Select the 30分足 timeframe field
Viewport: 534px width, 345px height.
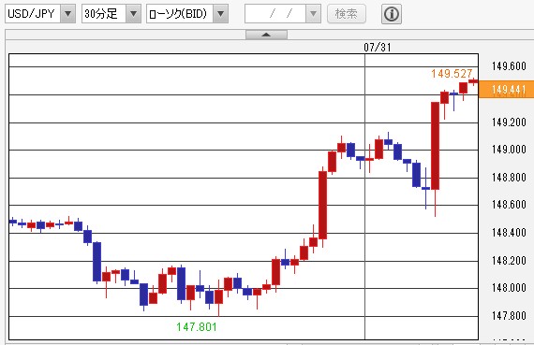click(x=104, y=14)
